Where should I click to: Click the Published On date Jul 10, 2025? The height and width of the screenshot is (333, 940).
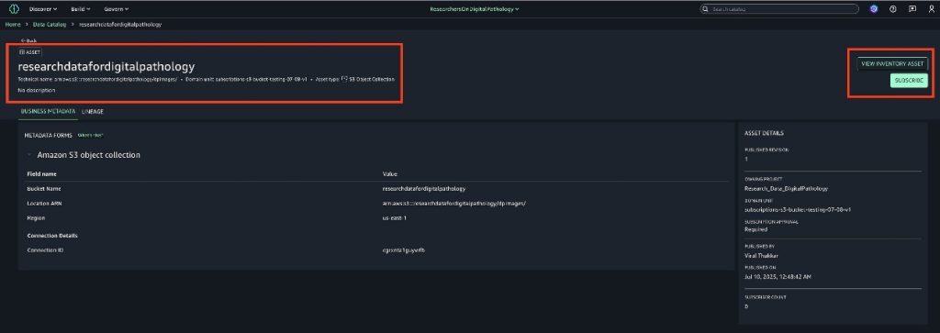coord(778,277)
